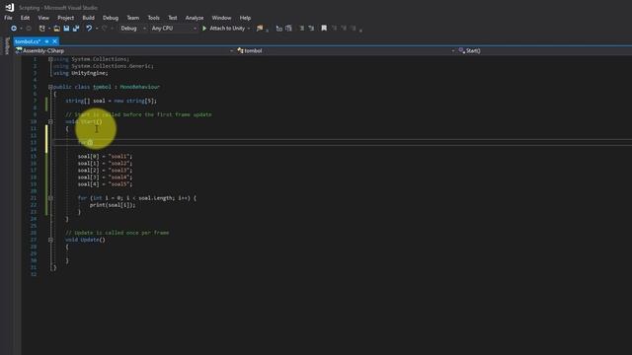The image size is (632, 355).
Task: Click the soal array declaration line
Action: (112, 101)
